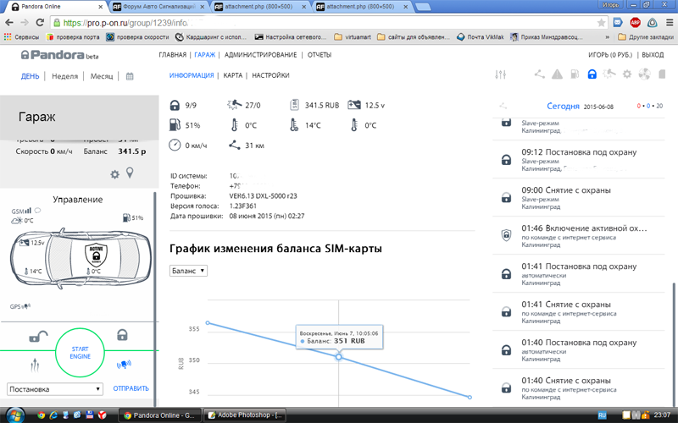
Task: Open the filter sliders icon in the toolbar
Action: click(x=500, y=74)
